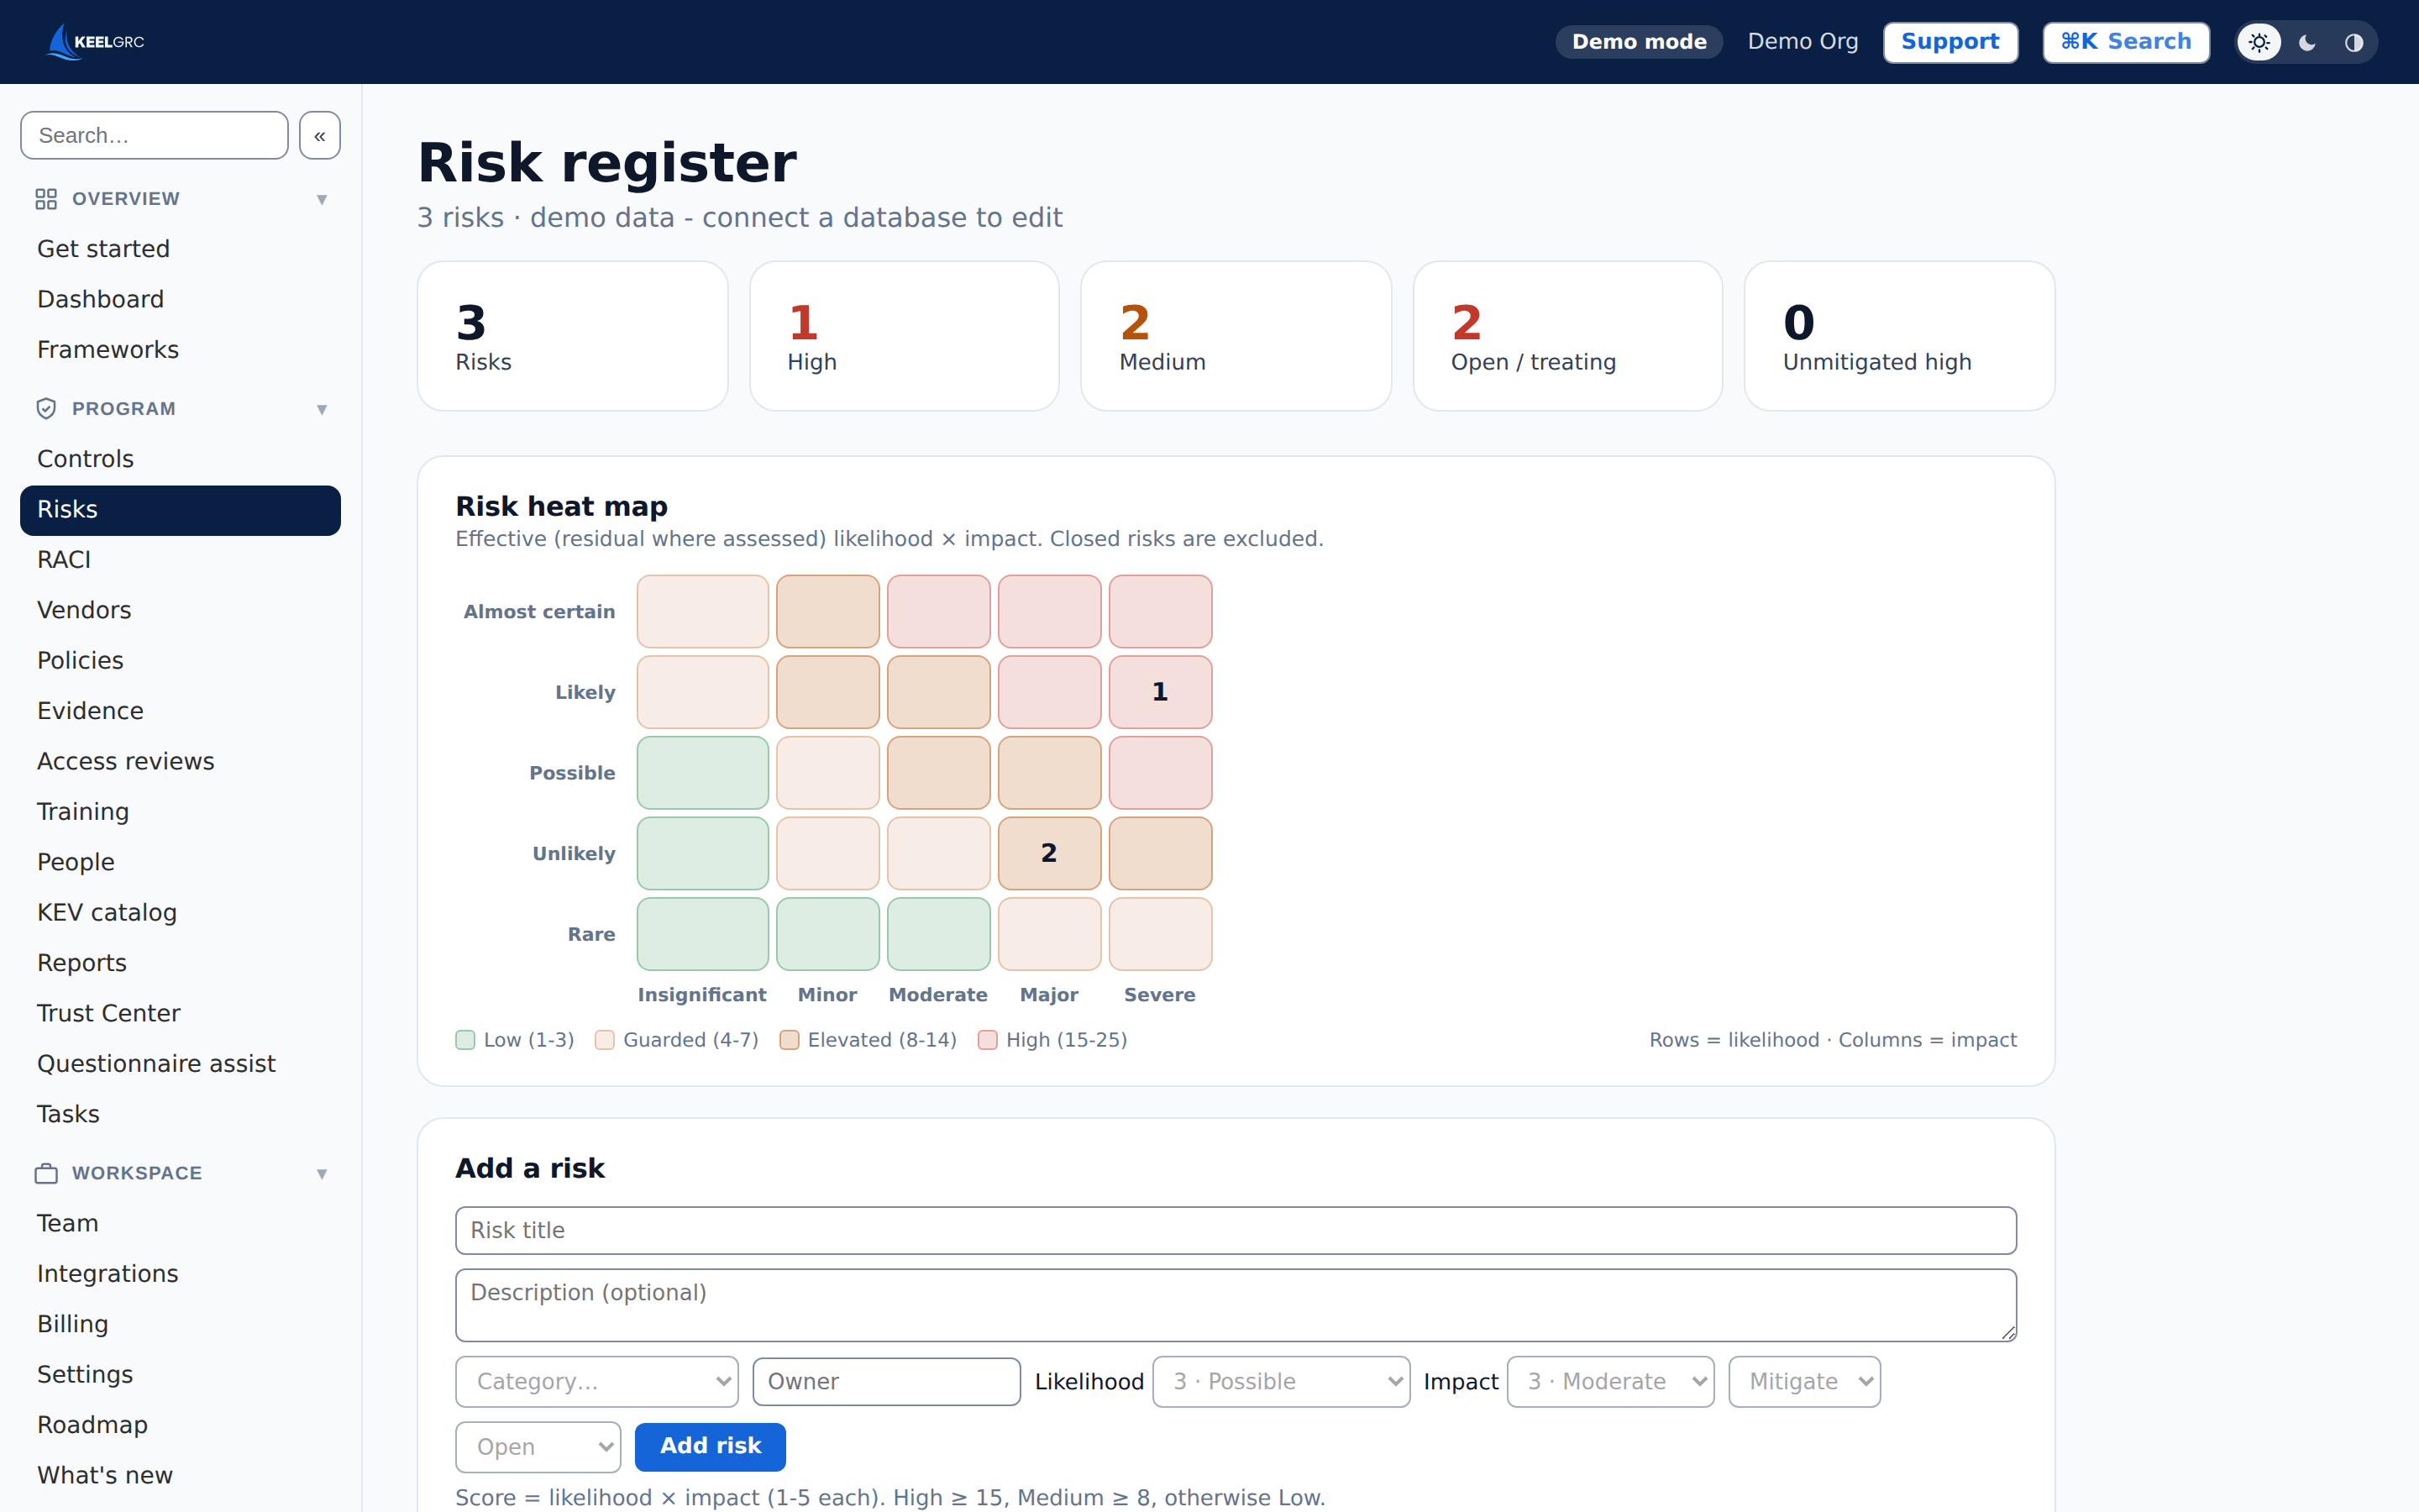
Task: Open Get started page
Action: point(180,249)
